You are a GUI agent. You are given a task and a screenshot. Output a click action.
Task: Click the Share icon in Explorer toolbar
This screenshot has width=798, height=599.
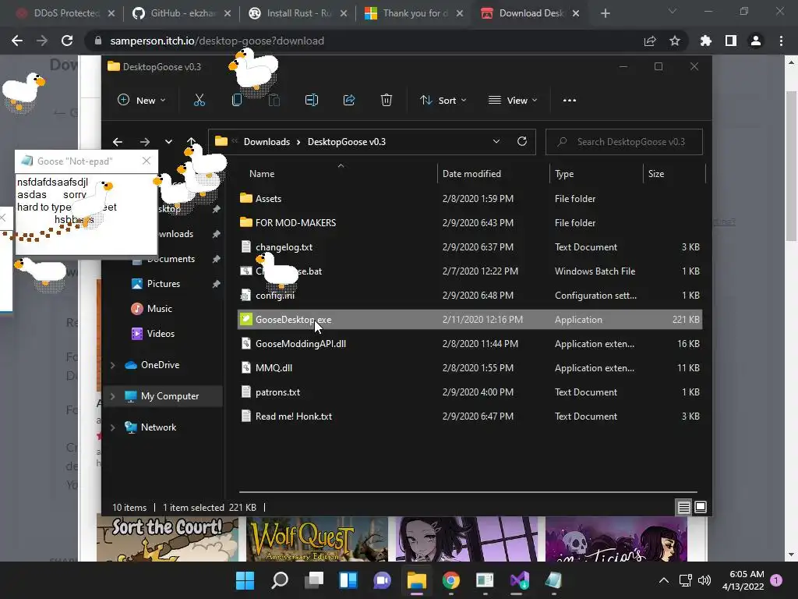pyautogui.click(x=349, y=101)
